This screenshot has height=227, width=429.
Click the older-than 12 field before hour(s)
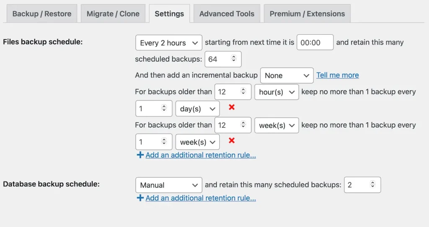point(233,92)
